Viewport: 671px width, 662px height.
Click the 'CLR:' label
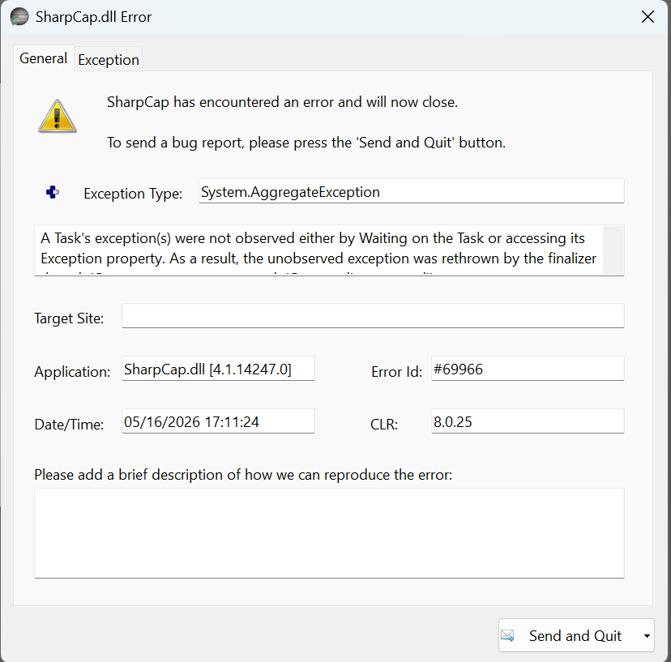[x=384, y=424]
